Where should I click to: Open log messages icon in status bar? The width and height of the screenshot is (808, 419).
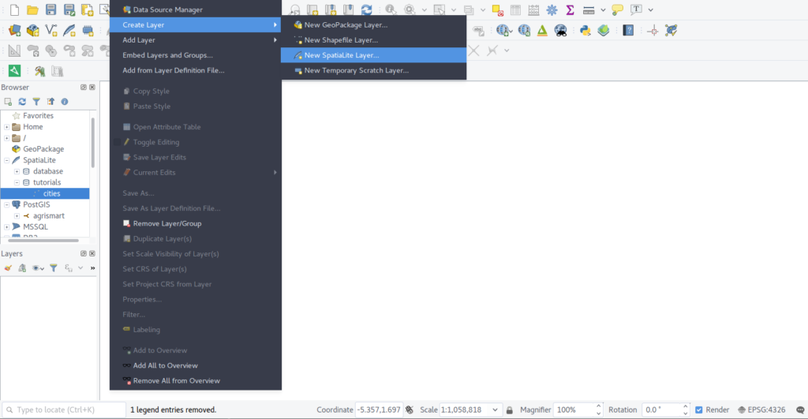click(x=800, y=410)
